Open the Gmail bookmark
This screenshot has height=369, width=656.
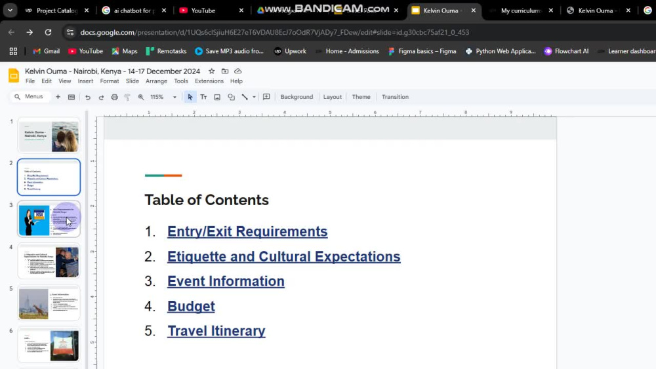click(47, 51)
